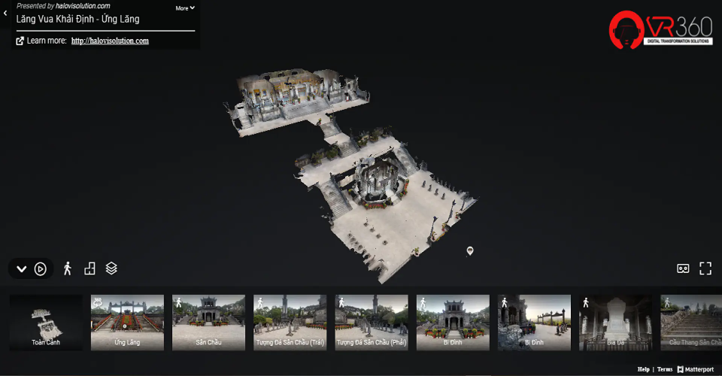
Task: Open the Bia Đá viewpoint
Action: click(x=616, y=323)
